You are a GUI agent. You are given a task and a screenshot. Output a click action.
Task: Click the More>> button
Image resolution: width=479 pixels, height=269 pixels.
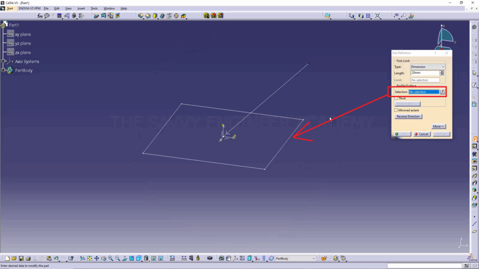[438, 127]
